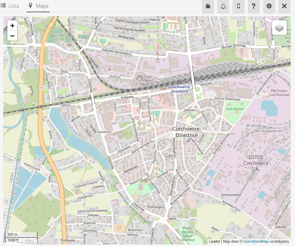This screenshot has height=246, width=295.
Task: Close the panel with X icon
Action: click(284, 6)
